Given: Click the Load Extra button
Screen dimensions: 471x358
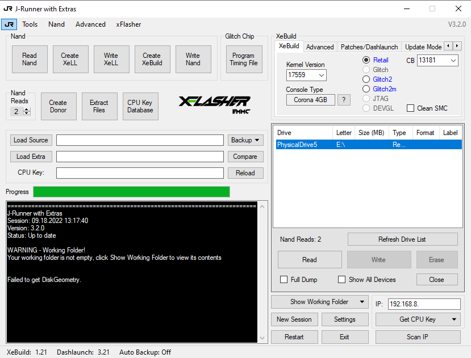Looking at the screenshot, I should tap(31, 157).
